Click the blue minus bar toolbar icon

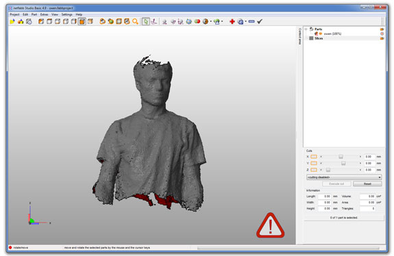[x=251, y=22]
